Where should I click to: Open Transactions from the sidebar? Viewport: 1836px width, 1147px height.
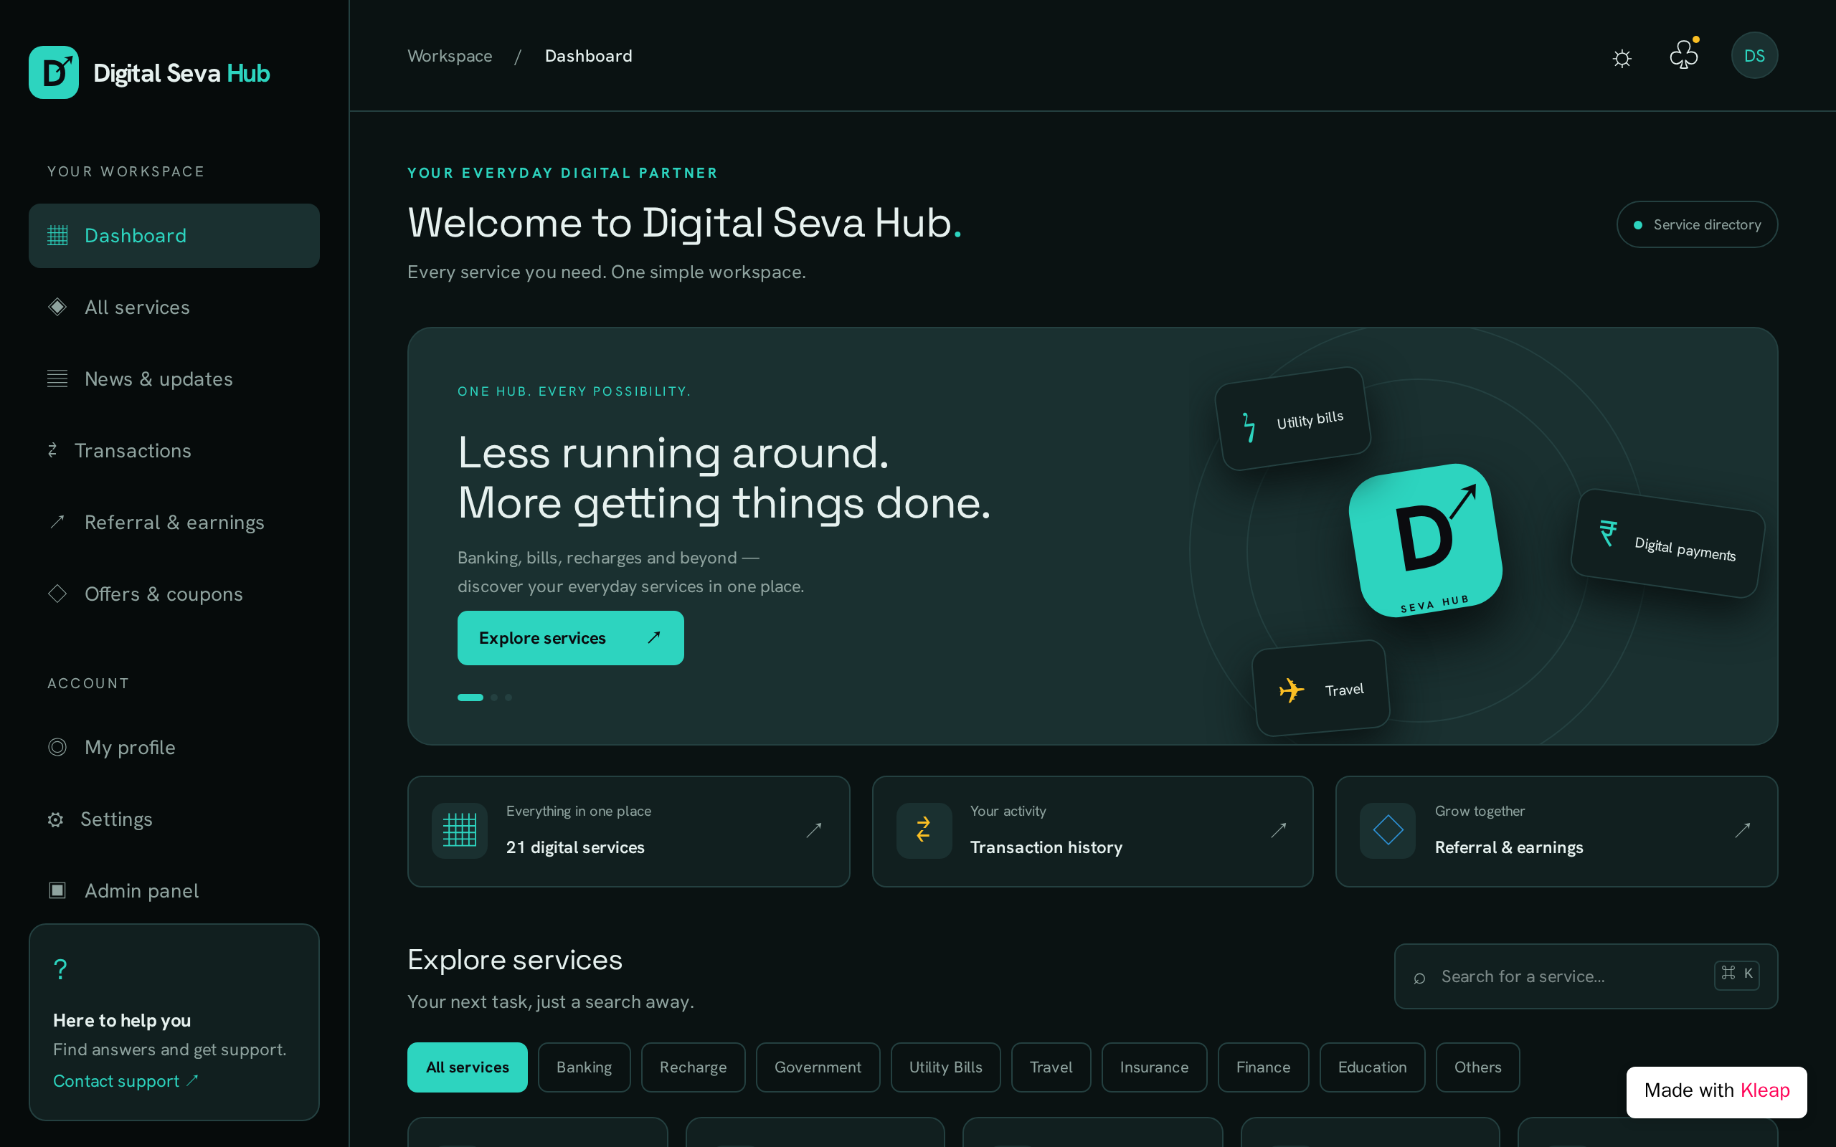(x=174, y=451)
